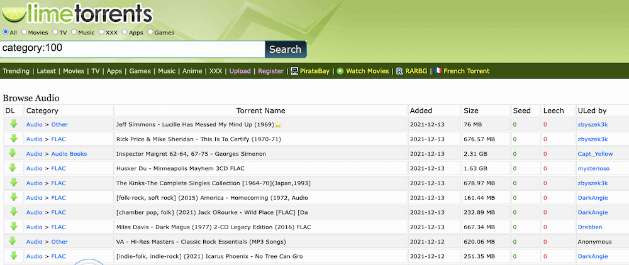
Task: Open the French Torrent text link
Action: point(467,71)
